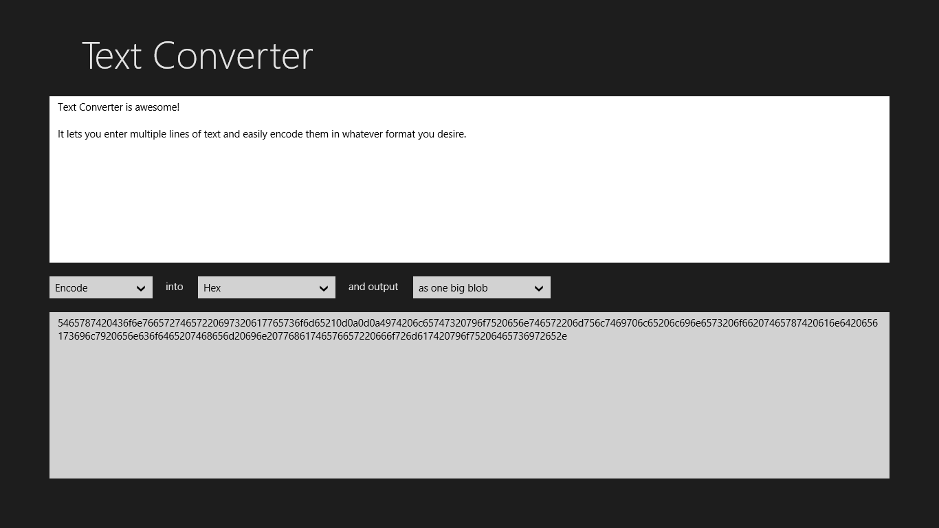Click the 'Text Converter is awesome!' line
This screenshot has height=528, width=939.
pos(118,107)
